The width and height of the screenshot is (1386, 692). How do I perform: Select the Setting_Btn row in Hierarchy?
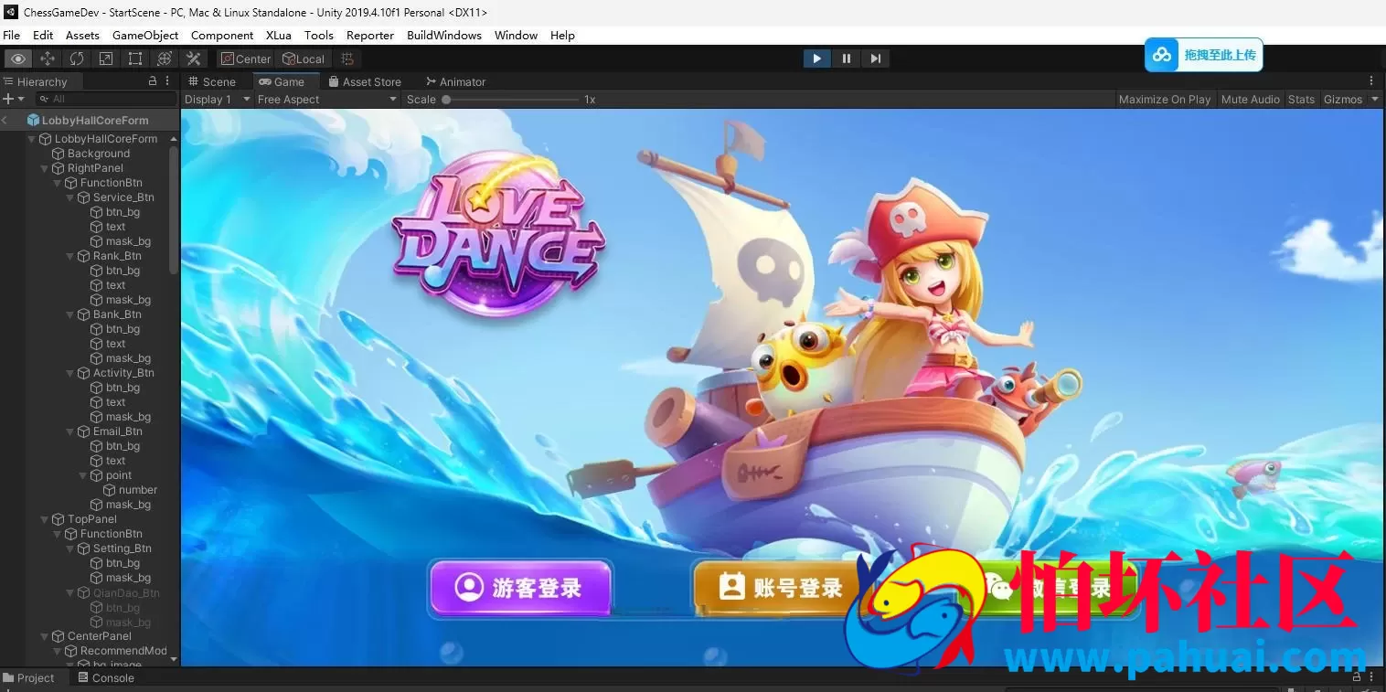click(x=91, y=548)
